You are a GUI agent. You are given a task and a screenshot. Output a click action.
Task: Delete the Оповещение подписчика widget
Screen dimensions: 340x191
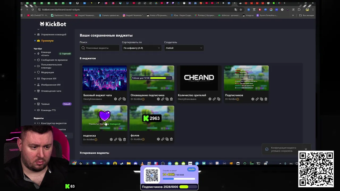click(171, 99)
